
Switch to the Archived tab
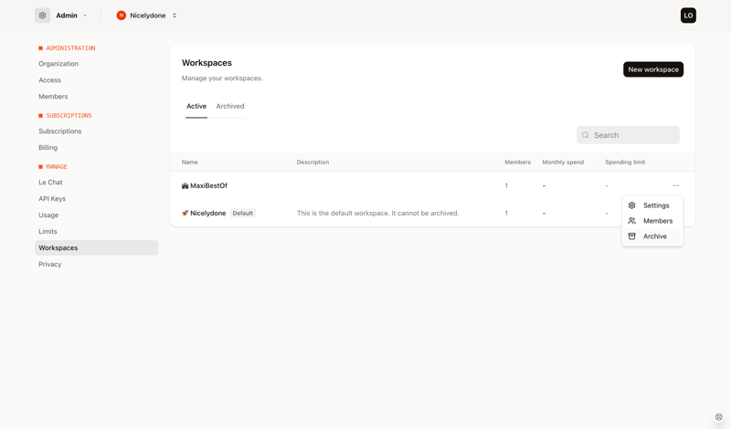click(x=230, y=106)
